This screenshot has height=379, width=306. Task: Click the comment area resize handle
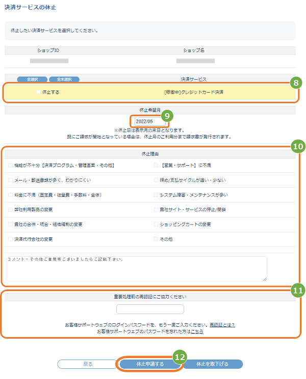pos(265,279)
